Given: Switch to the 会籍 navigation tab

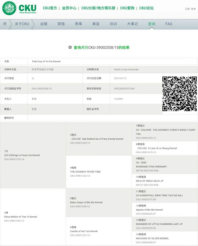Looking at the screenshot, I should 44,24.
